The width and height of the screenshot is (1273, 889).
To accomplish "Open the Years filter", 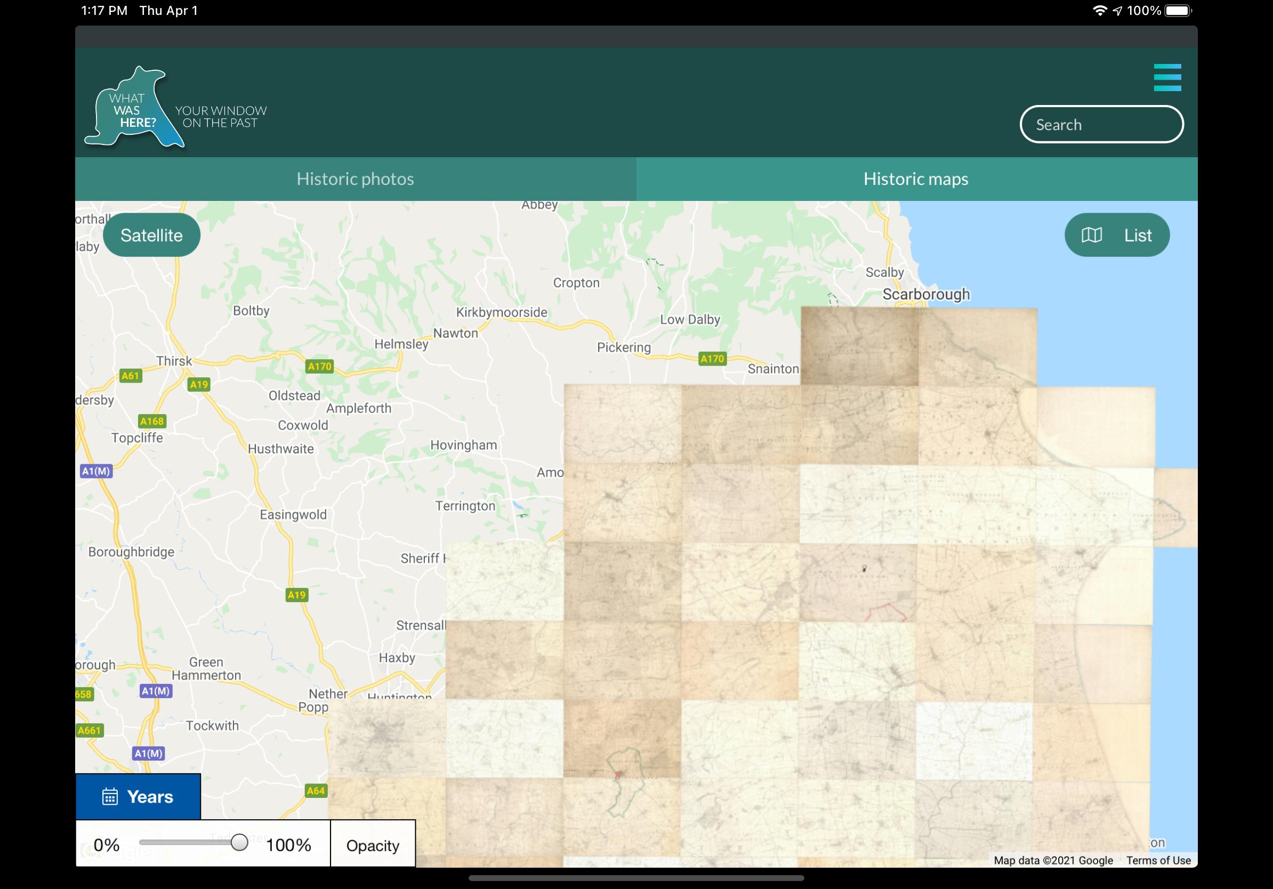I will tap(138, 796).
